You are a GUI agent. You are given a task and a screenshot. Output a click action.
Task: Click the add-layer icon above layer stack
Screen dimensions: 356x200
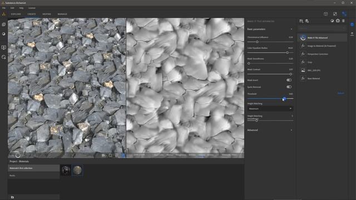(301, 21)
